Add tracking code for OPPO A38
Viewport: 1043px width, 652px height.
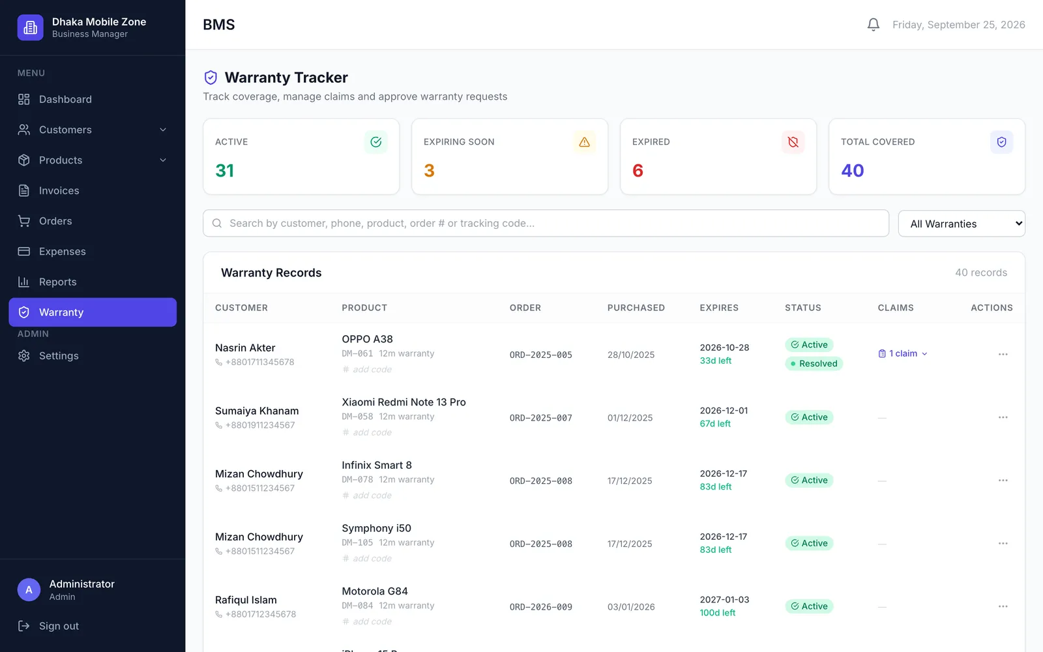pyautogui.click(x=367, y=370)
